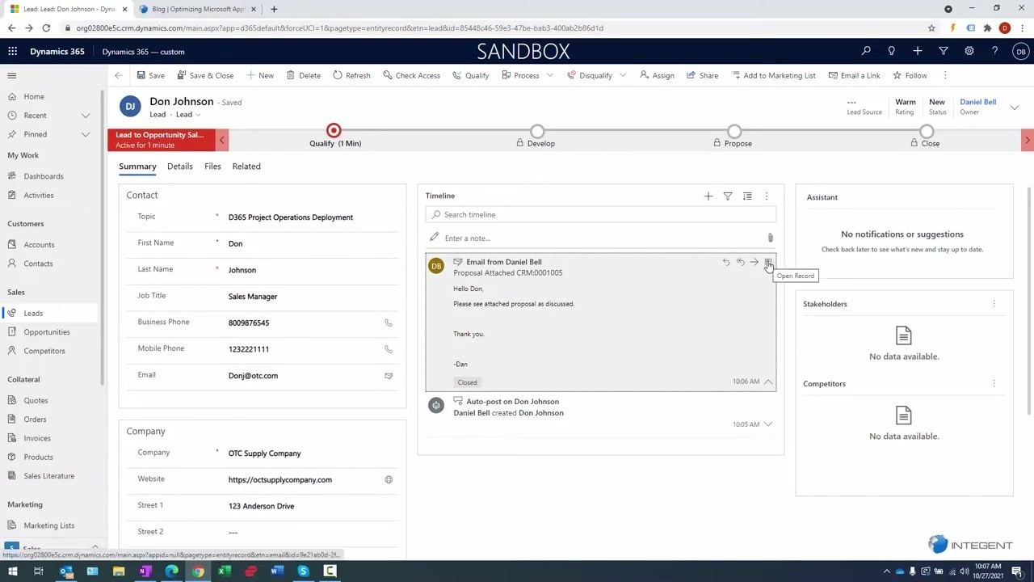Open the assistant lightbulb icon
The width and height of the screenshot is (1034, 582).
click(891, 51)
